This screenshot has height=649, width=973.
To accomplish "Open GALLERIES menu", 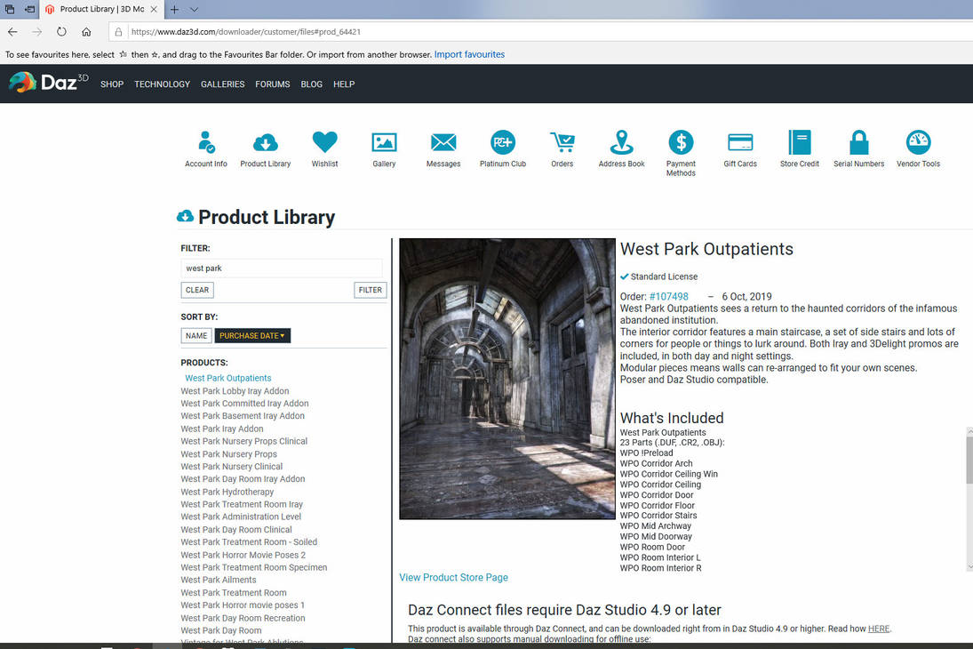I will coord(223,84).
